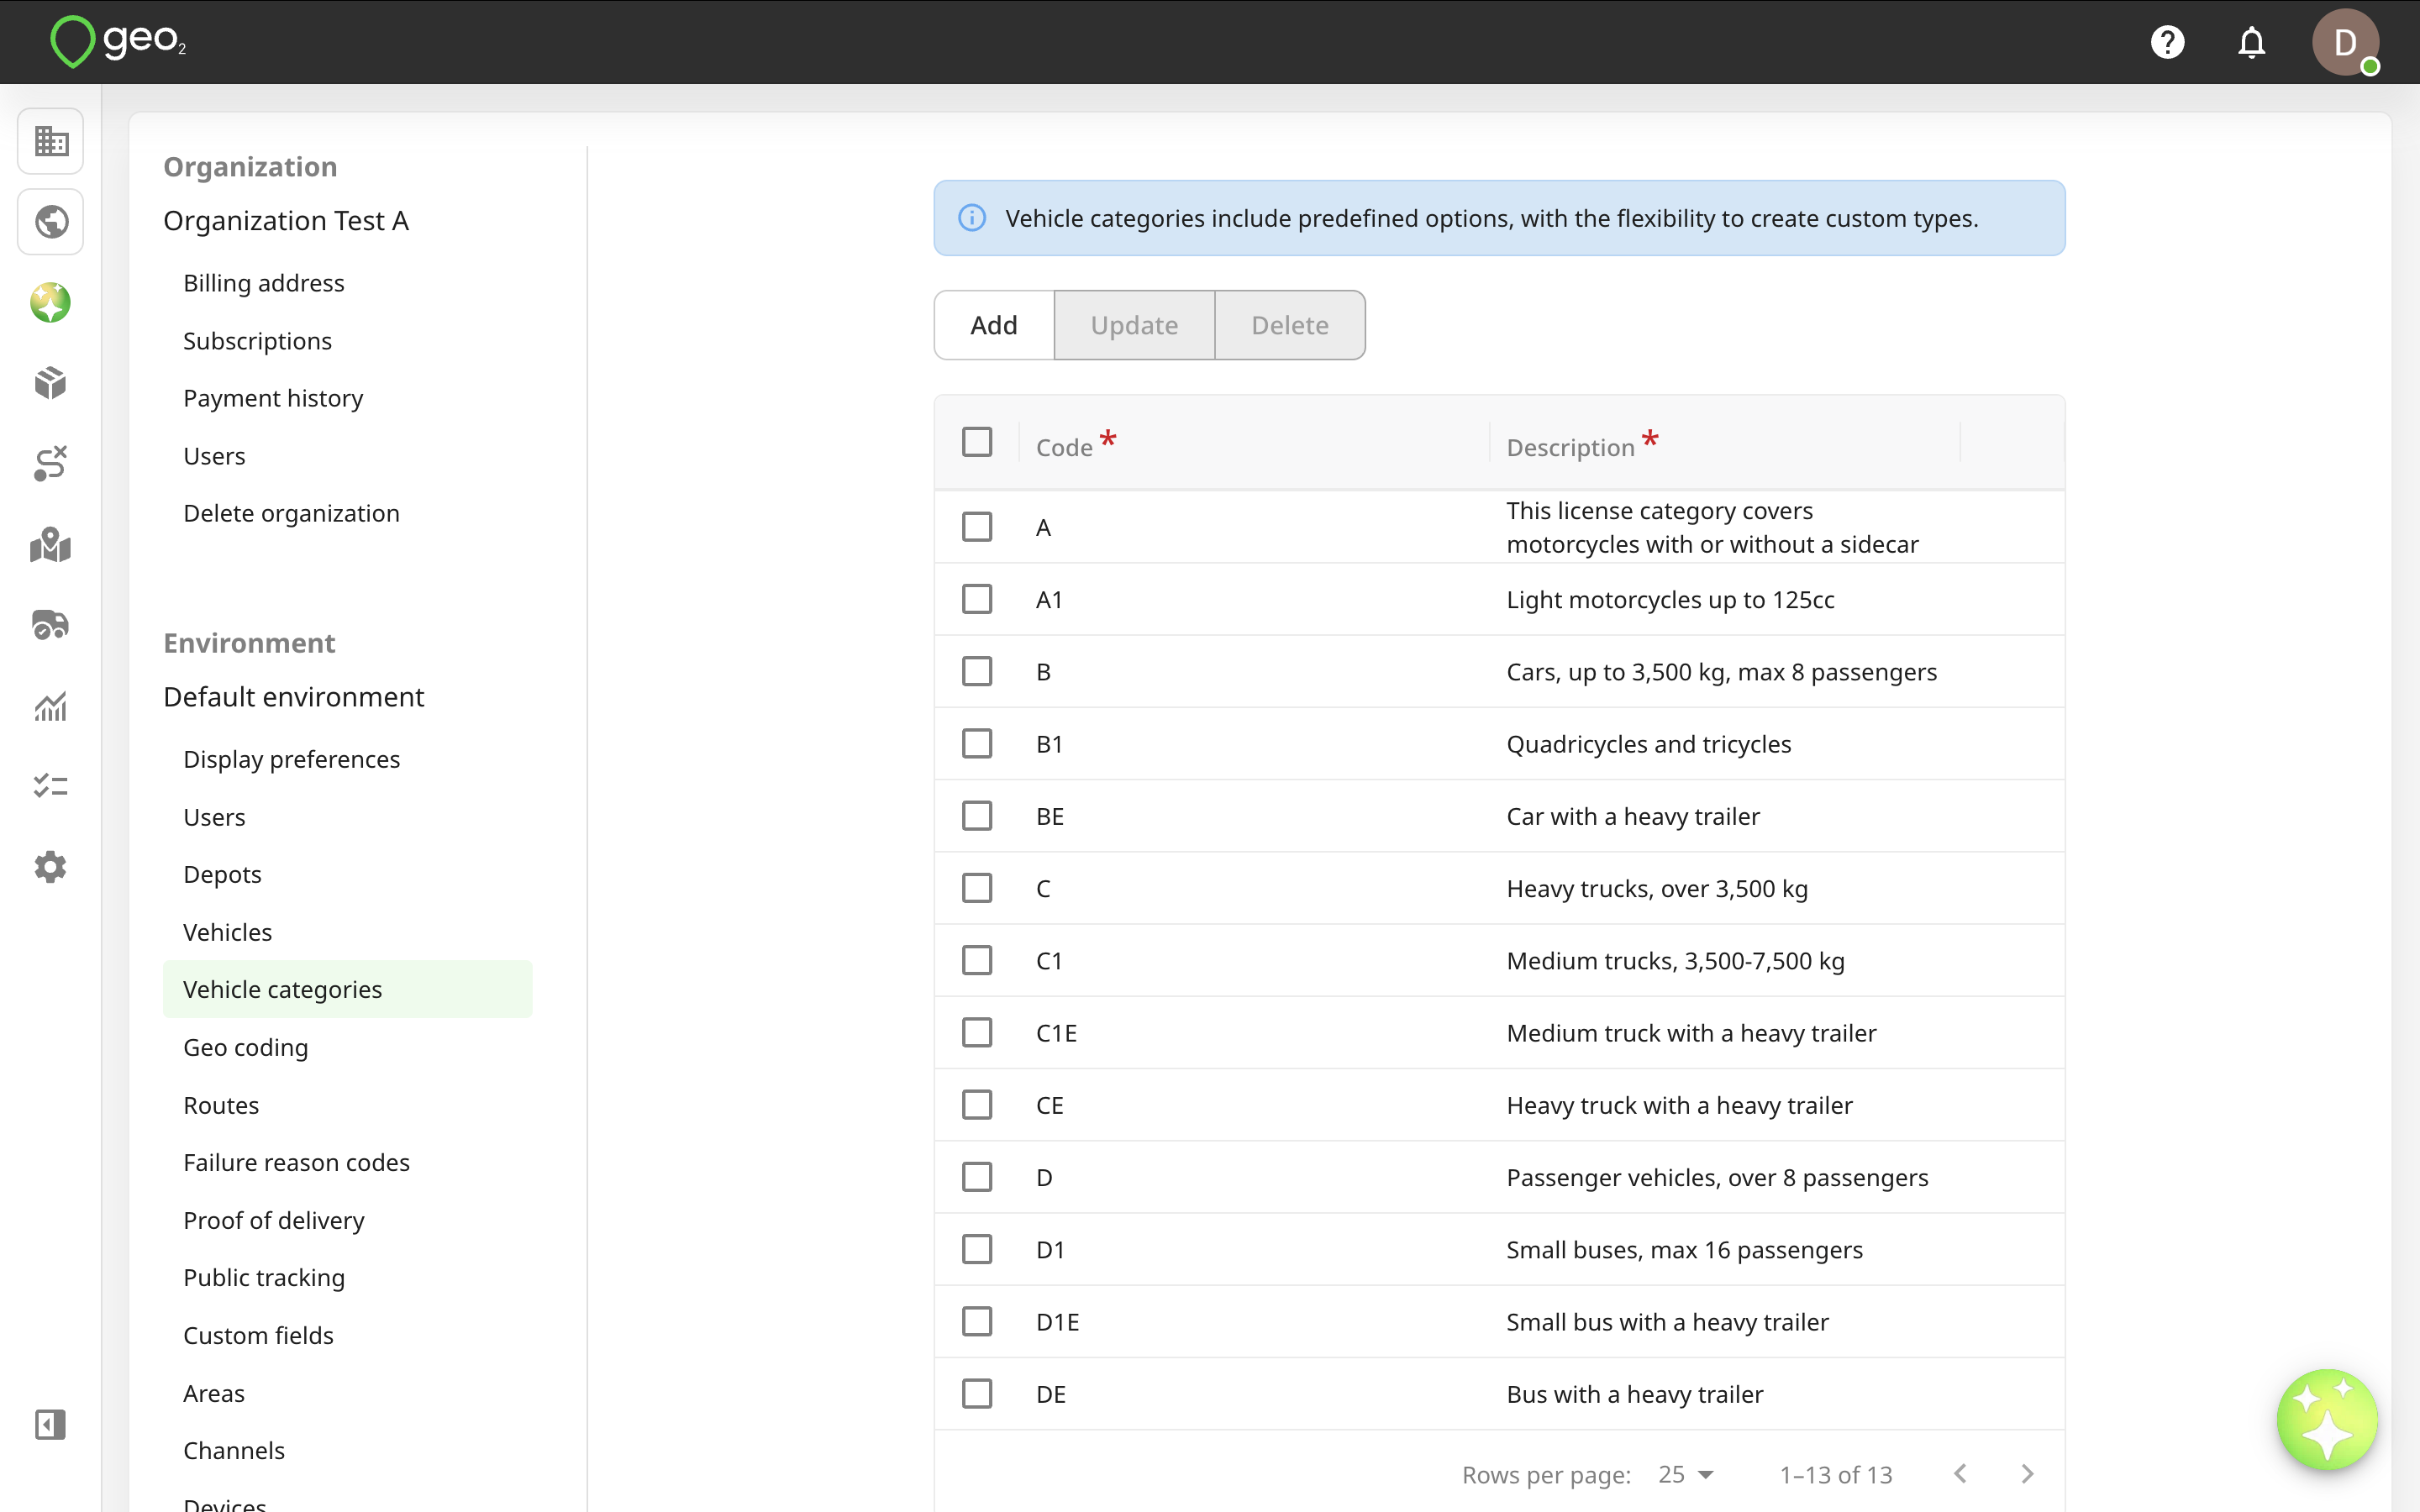Open the package box icon in sidebar

click(x=51, y=383)
